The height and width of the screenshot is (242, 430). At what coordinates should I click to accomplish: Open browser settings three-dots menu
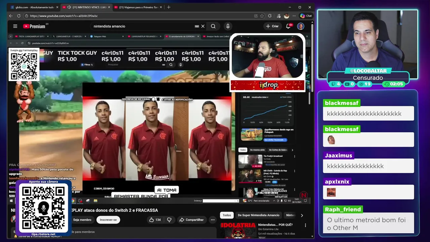pos(294,16)
